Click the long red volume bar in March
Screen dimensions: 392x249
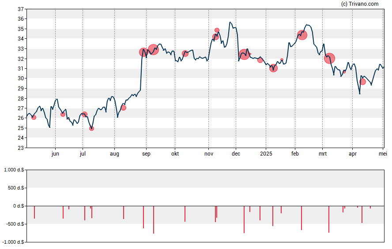click(x=329, y=219)
